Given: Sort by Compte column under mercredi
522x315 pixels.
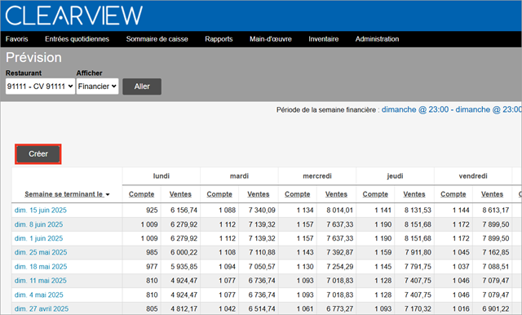Looking at the screenshot, I should click(x=297, y=194).
